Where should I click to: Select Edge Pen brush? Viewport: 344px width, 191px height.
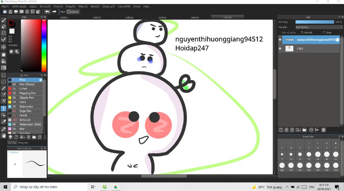25,111
